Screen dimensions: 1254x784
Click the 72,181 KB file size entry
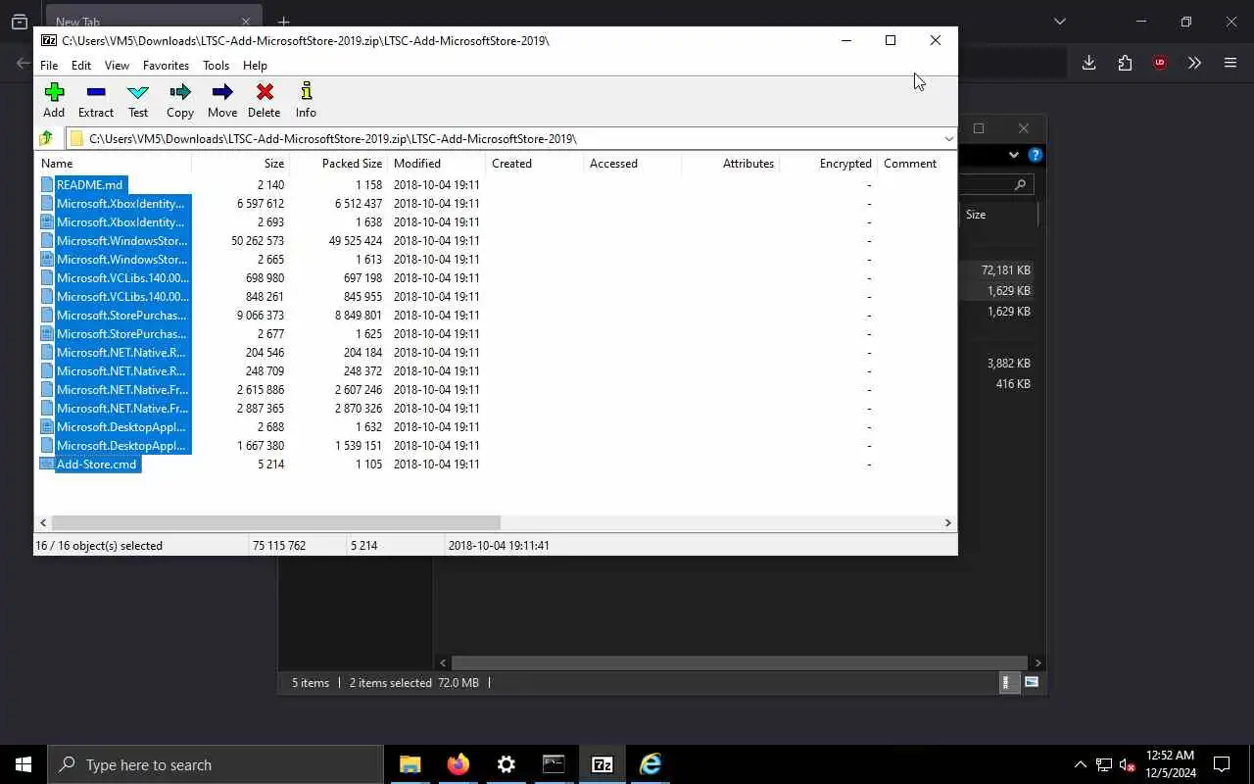(x=1006, y=269)
